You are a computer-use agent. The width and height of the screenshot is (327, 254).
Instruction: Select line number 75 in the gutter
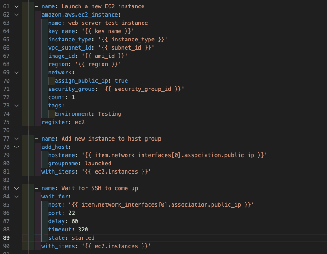[6, 122]
